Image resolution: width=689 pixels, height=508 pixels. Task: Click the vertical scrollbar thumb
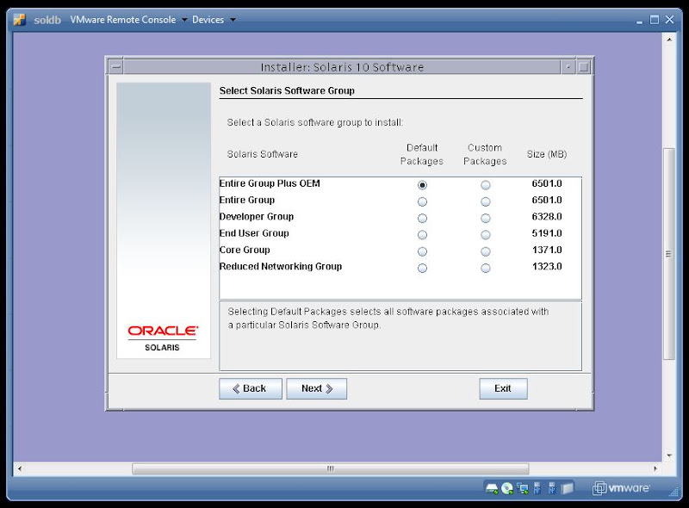tap(669, 254)
